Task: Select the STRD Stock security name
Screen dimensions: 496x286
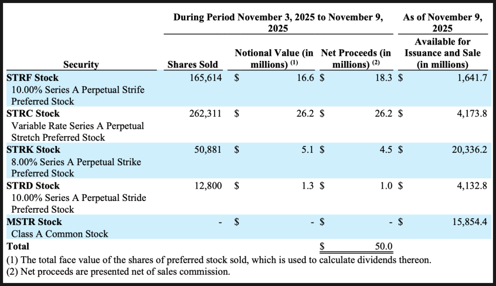Action: click(x=33, y=186)
